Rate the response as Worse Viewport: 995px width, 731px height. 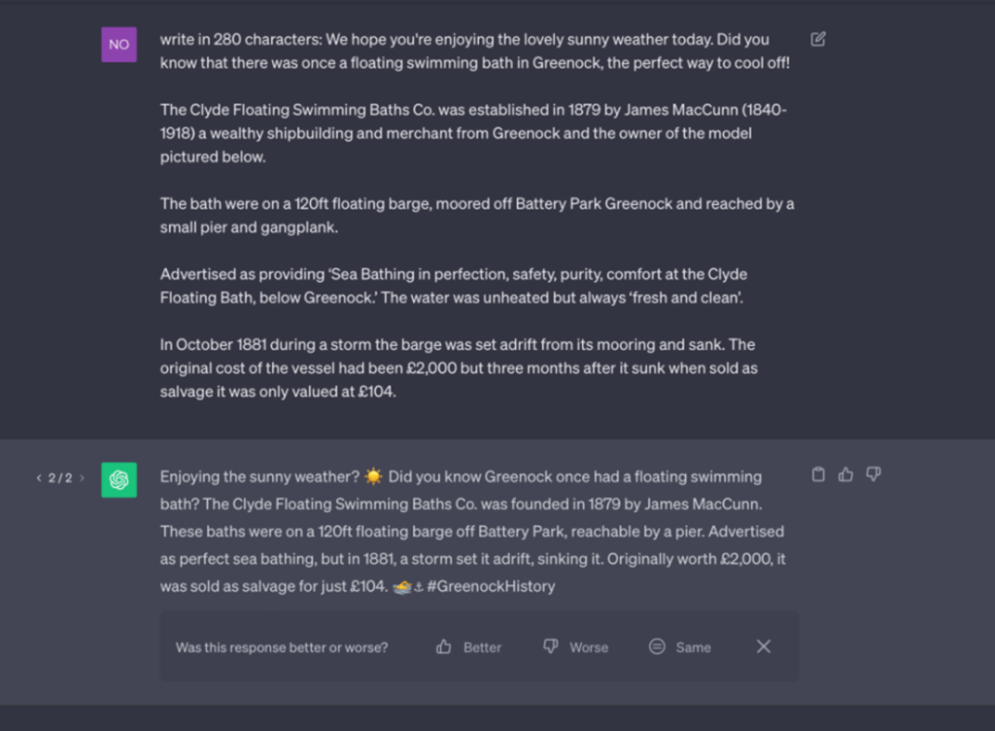tap(575, 647)
